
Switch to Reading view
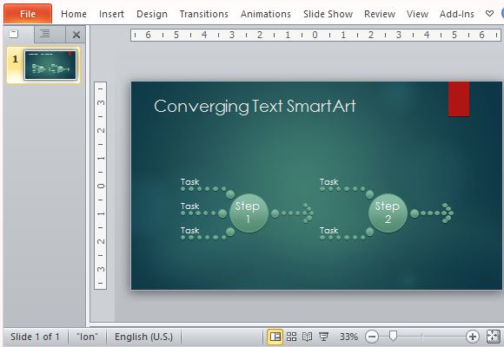(x=308, y=337)
